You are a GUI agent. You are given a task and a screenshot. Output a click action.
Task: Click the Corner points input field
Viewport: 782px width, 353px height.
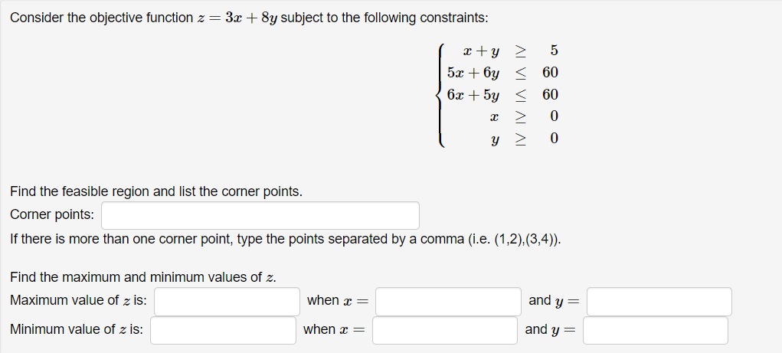260,215
